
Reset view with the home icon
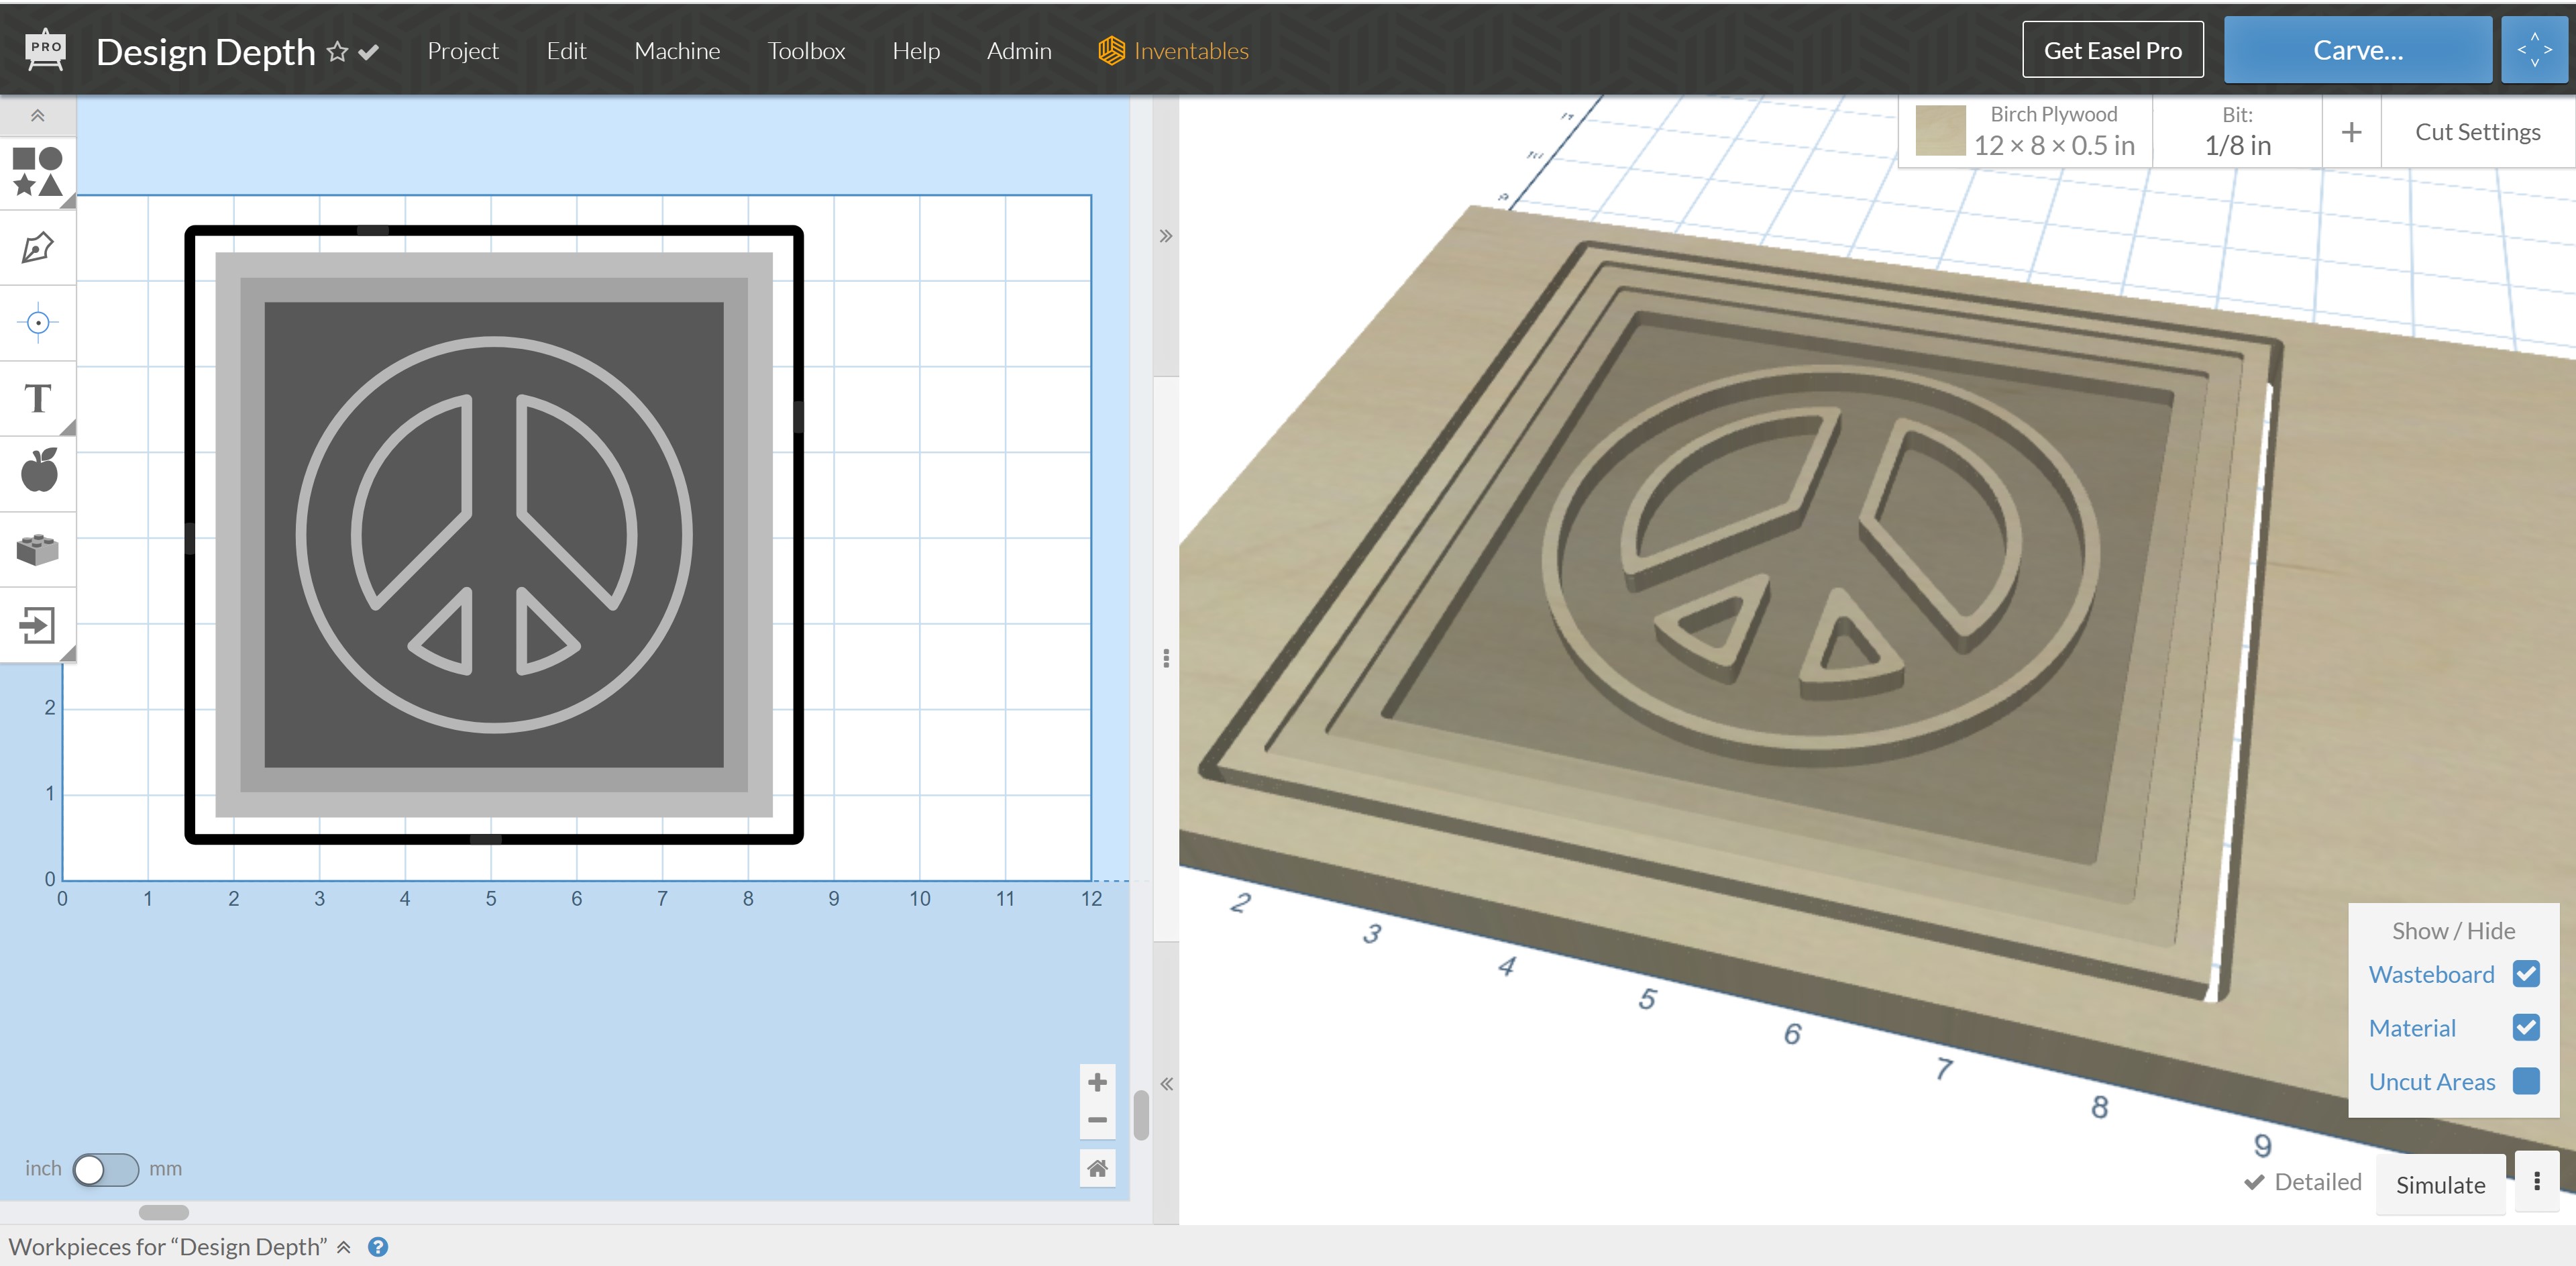tap(1097, 1168)
